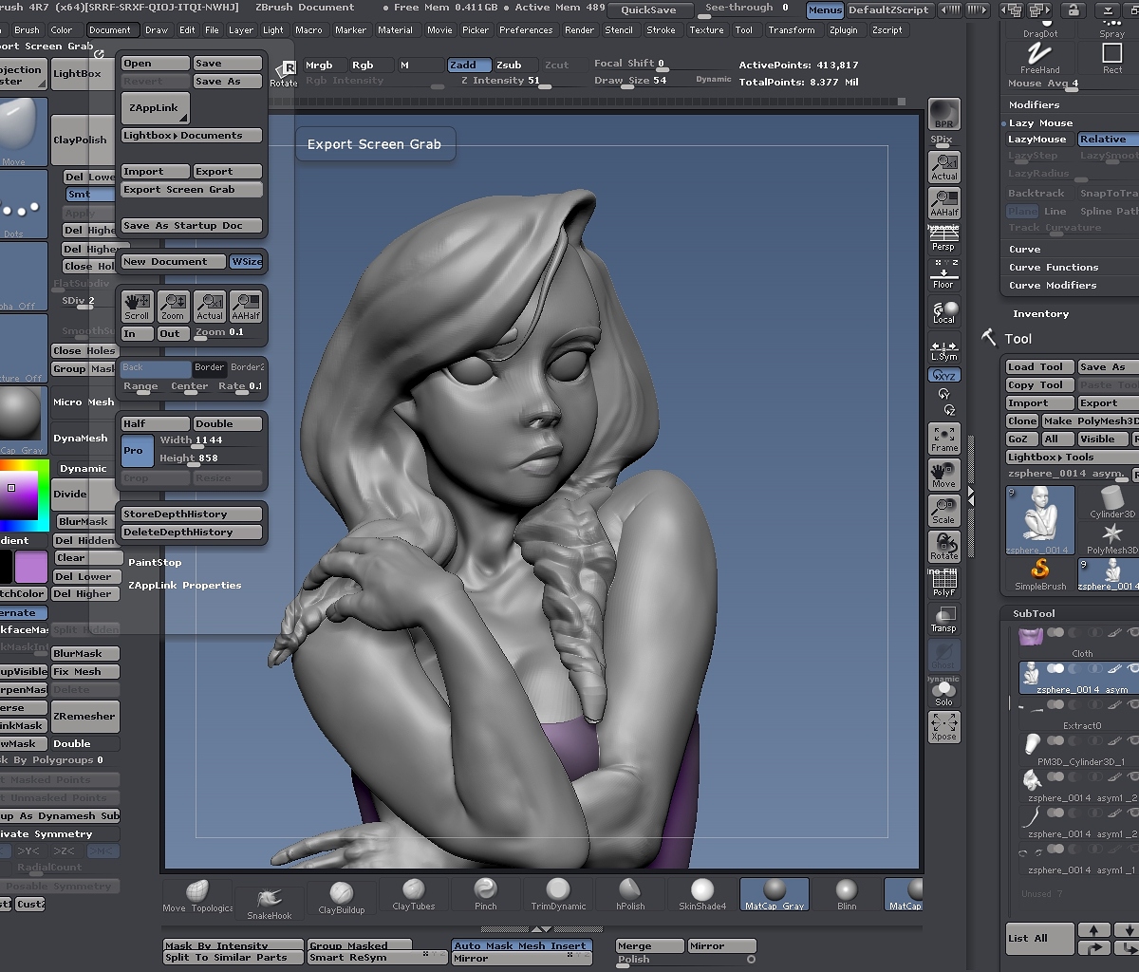Click the QuickSave button
This screenshot has width=1139, height=972.
point(649,10)
